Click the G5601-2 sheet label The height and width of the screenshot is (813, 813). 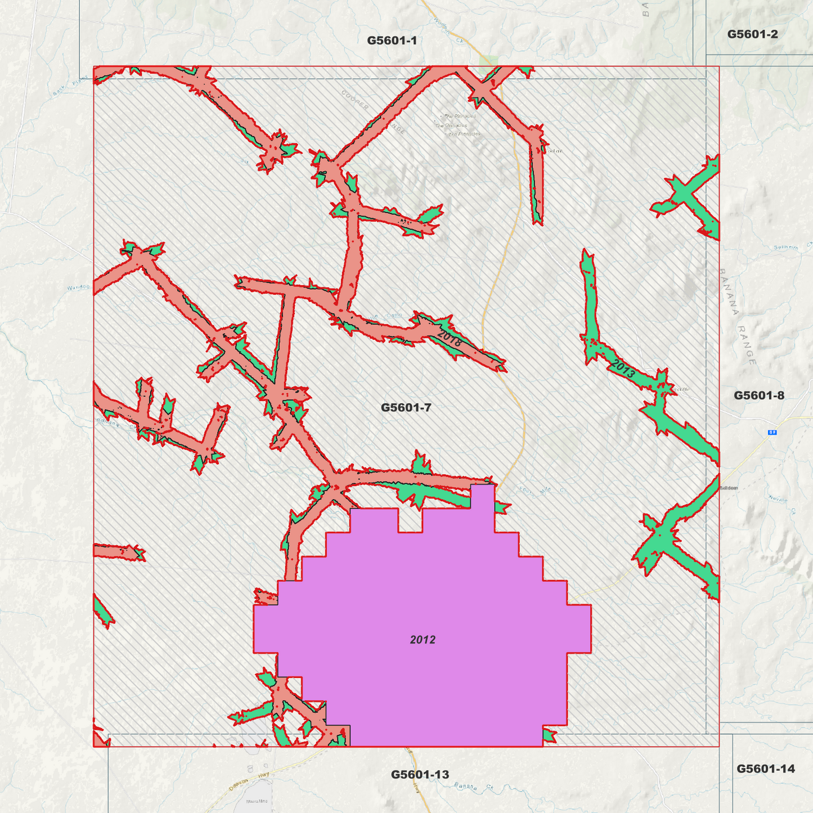753,34
